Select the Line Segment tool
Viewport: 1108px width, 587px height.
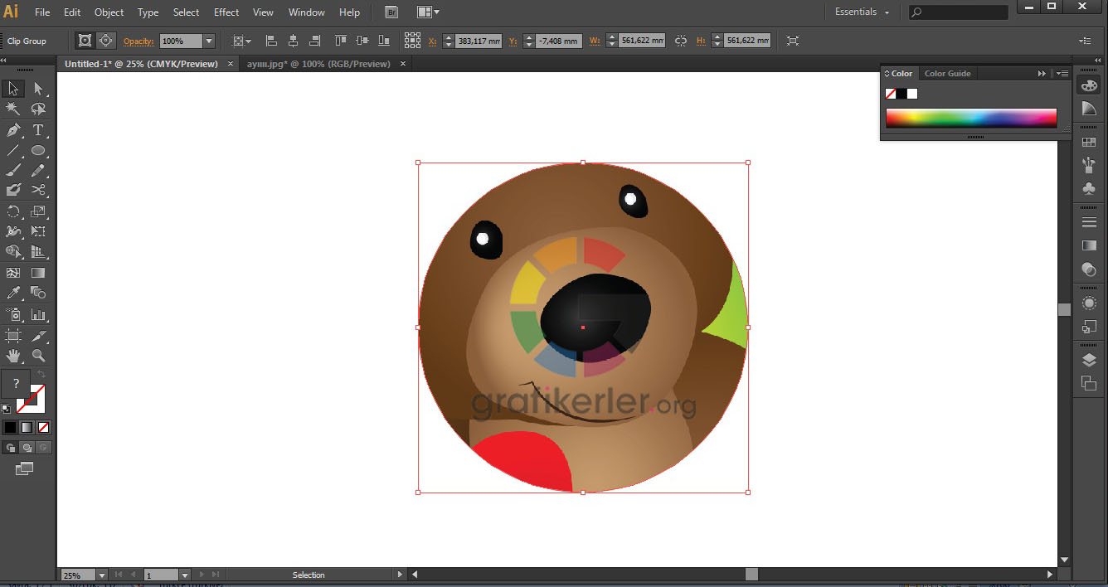click(x=13, y=150)
